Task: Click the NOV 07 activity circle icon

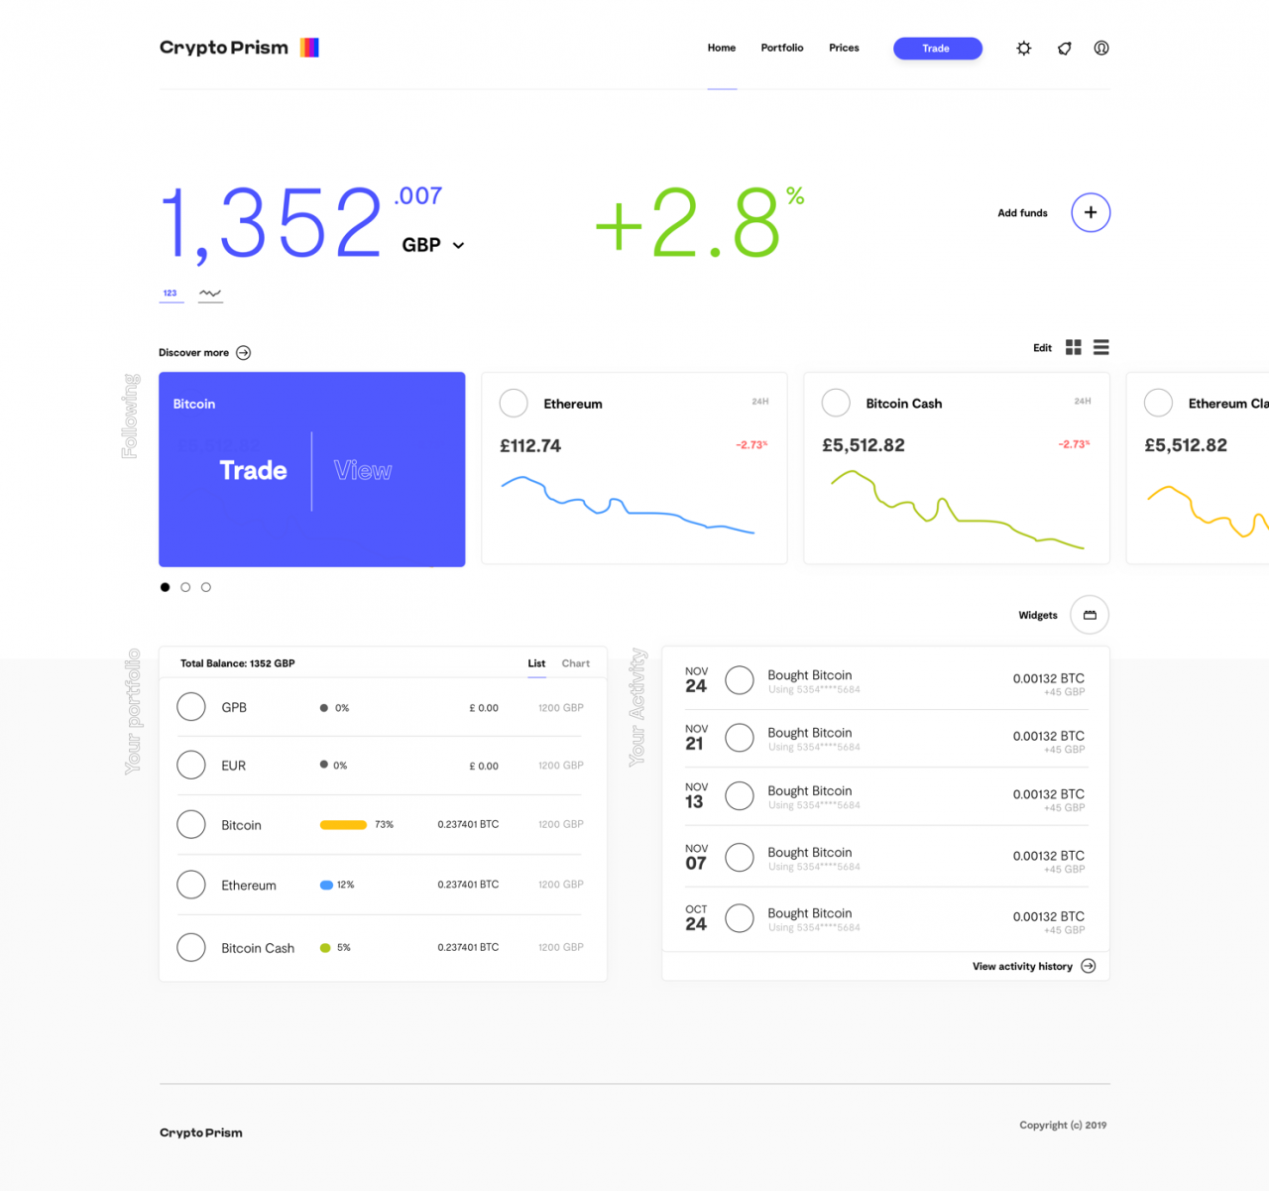Action: point(740,858)
